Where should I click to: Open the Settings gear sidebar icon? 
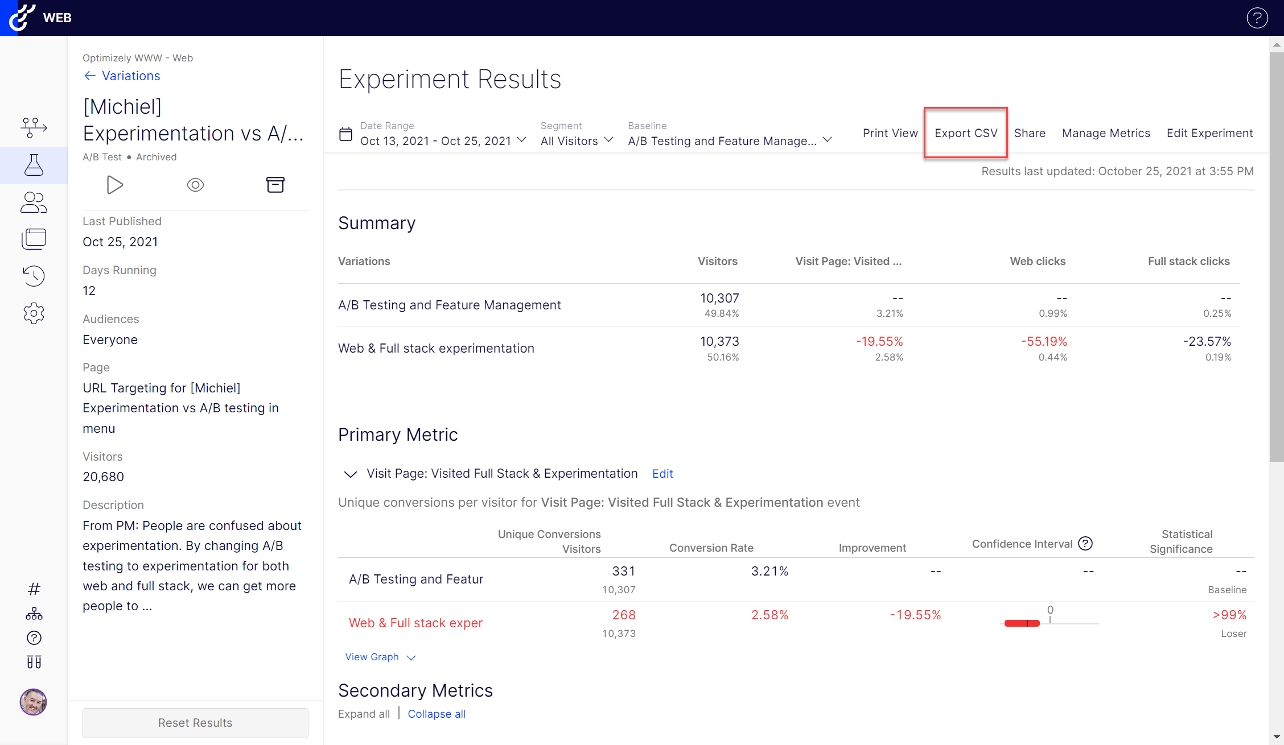click(34, 313)
